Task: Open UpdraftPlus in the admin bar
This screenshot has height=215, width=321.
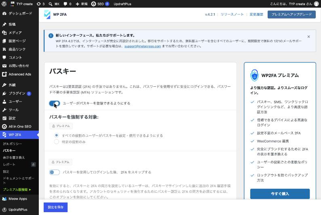Action: click(x=122, y=4)
